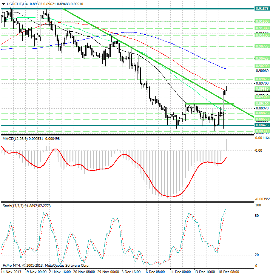Image resolution: width=270 pixels, height=275 pixels.
Task: Click the USDCHF,H4 chart title text
Action: coord(15,4)
